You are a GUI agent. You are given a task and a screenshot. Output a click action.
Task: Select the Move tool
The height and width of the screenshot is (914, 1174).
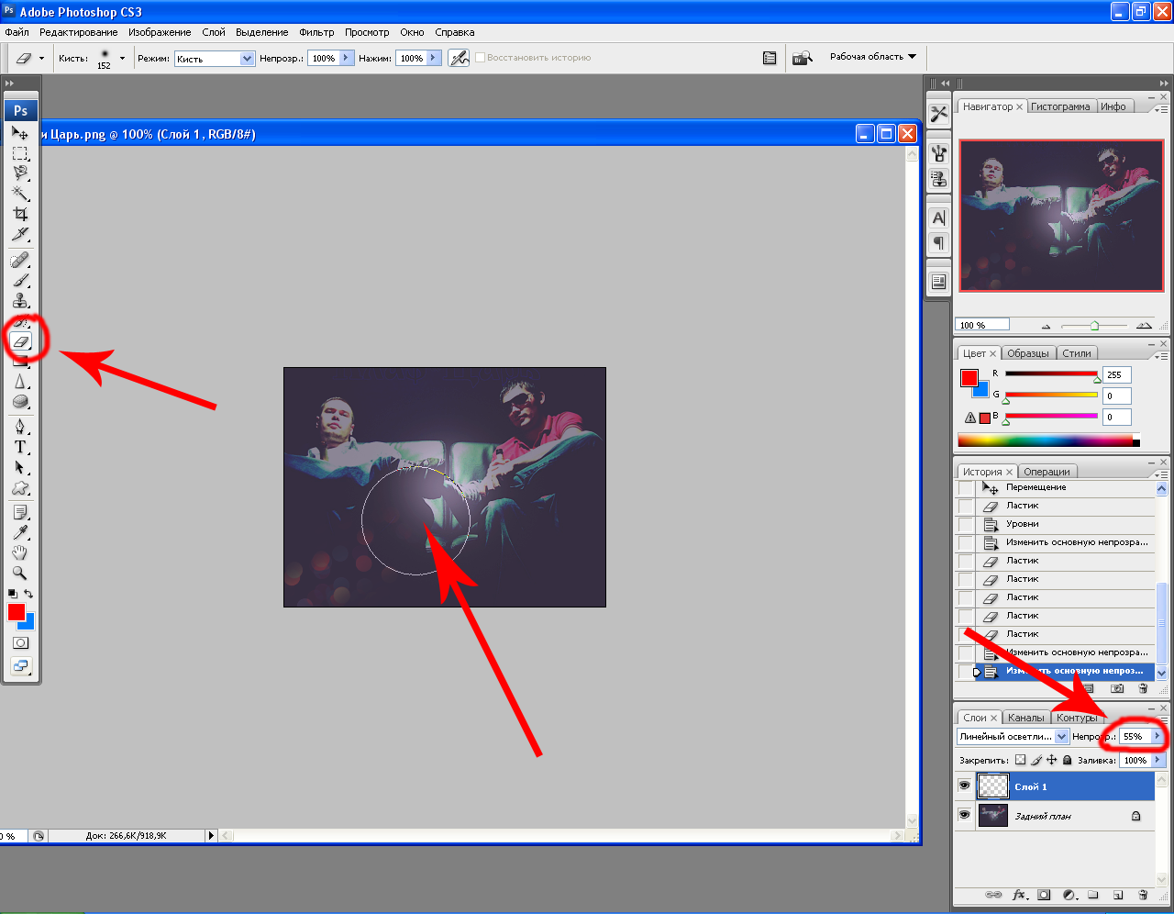click(20, 133)
